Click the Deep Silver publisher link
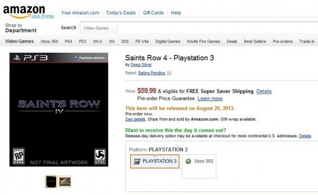The width and height of the screenshot is (318, 195). (141, 65)
